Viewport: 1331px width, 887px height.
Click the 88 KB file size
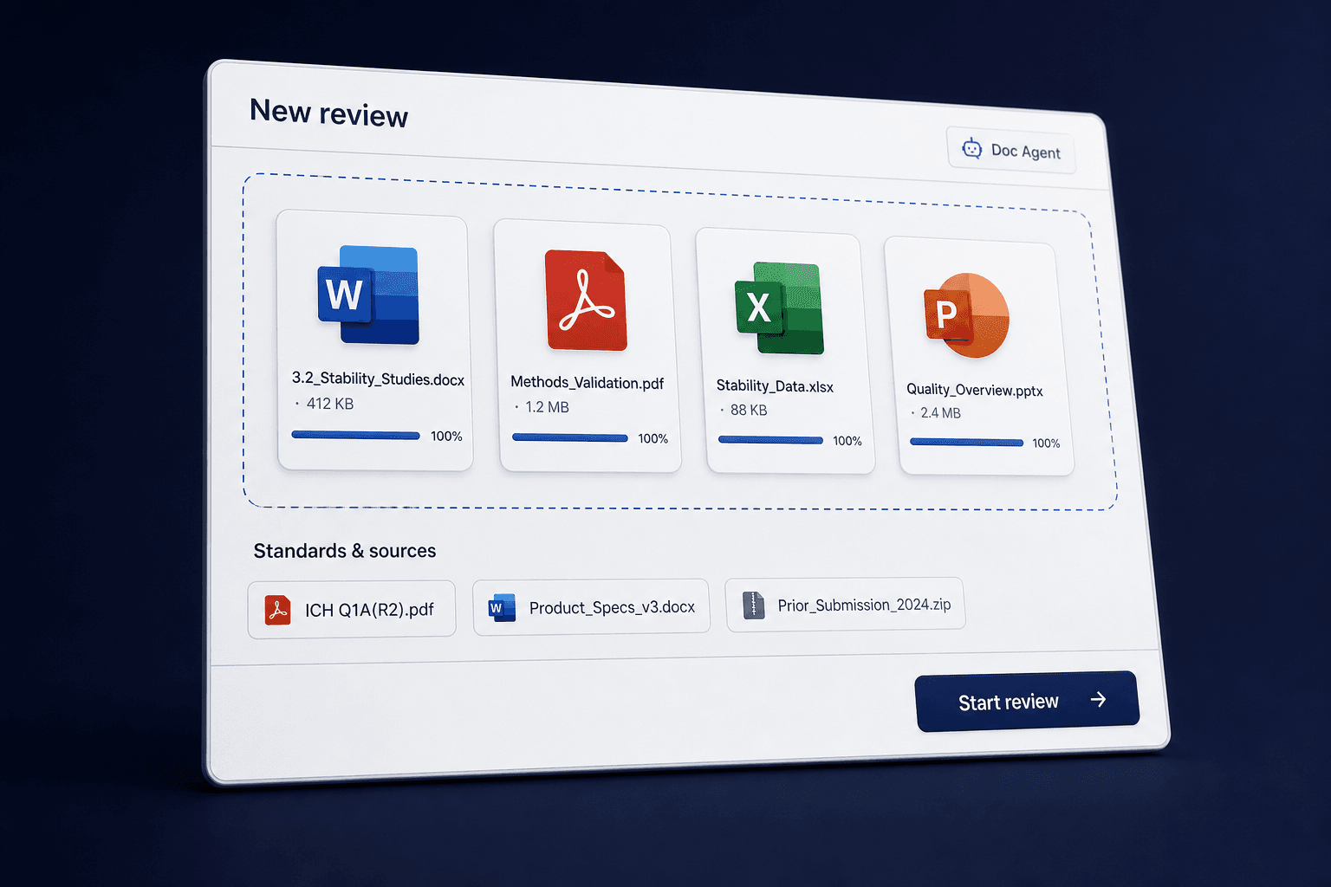click(749, 410)
